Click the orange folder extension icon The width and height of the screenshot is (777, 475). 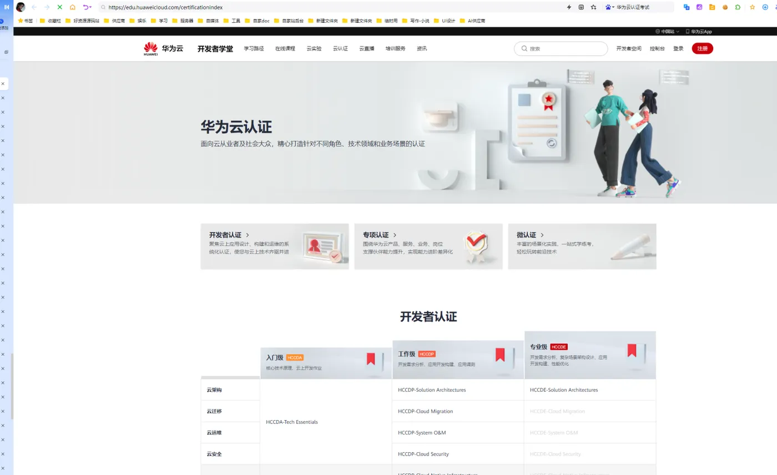712,7
